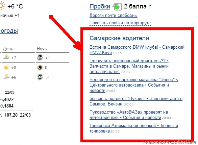This screenshot has height=145, width=198.
Task: Open Руководство АвтоВАЗа проверят link
Action: (x=129, y=115)
